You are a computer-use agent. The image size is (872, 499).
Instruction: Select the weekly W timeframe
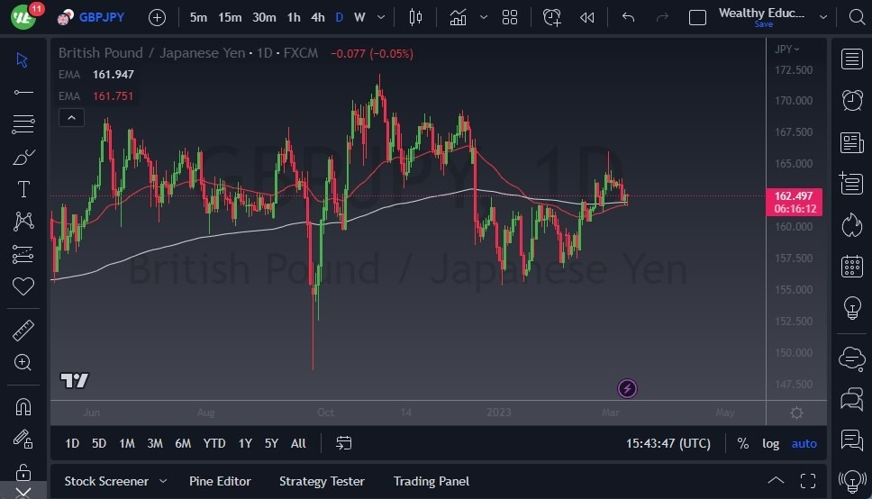(x=359, y=17)
